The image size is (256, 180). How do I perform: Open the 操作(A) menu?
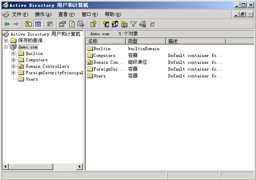coord(43,14)
